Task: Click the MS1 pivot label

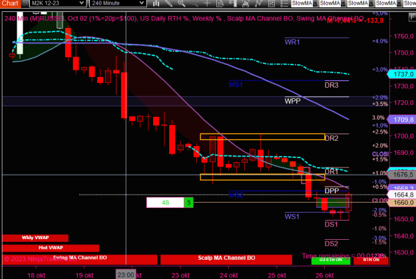Action: coord(236,85)
